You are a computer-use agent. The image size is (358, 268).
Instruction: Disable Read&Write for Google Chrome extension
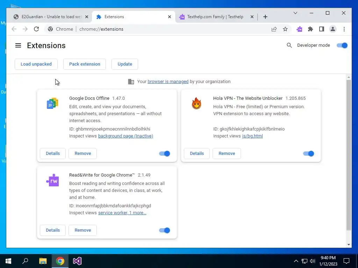[x=164, y=230]
